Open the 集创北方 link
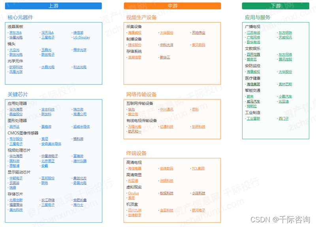The width and height of the screenshot is (316, 227). pyautogui.click(x=80, y=179)
